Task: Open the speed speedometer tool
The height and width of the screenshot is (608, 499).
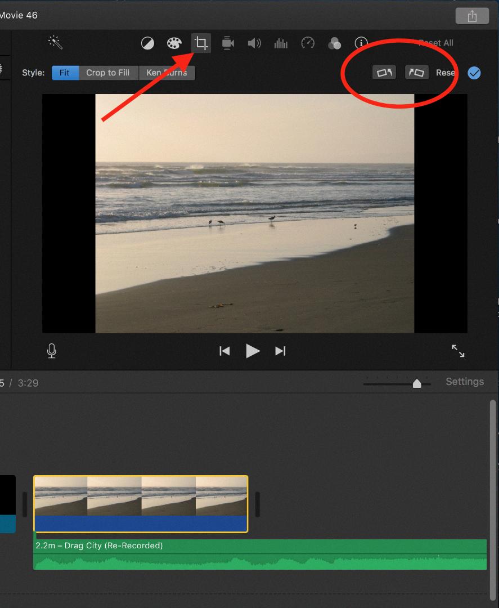Action: point(308,43)
